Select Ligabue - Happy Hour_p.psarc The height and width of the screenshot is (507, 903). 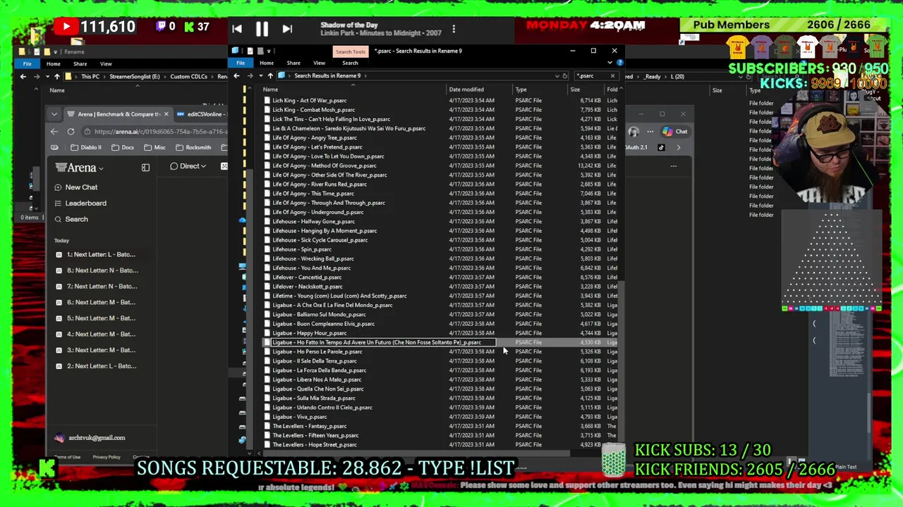coord(309,333)
